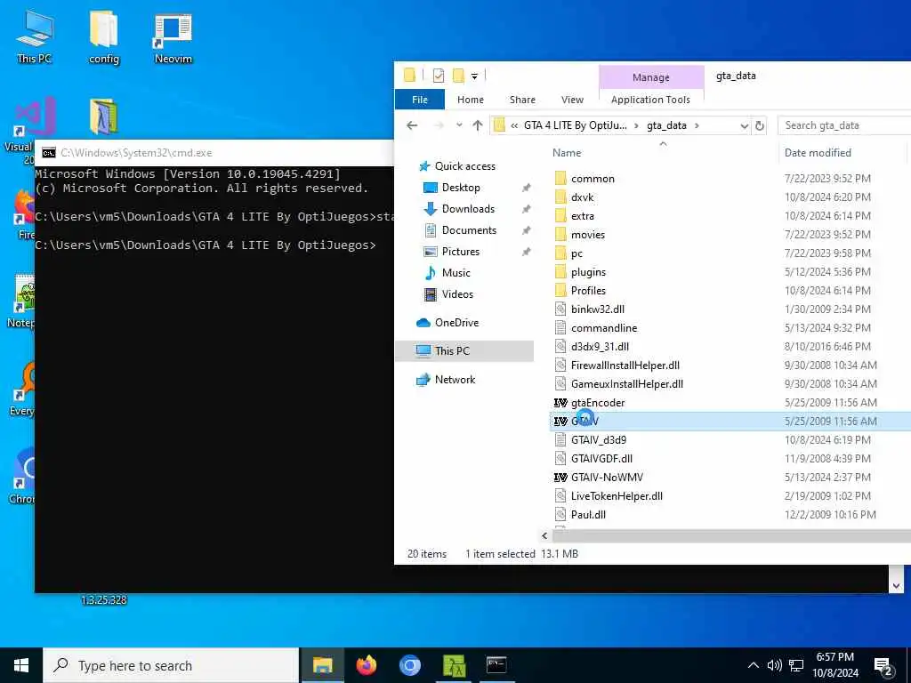This screenshot has width=911, height=683.
Task: Click cmd window scrollbar down arrow
Action: pyautogui.click(x=896, y=586)
